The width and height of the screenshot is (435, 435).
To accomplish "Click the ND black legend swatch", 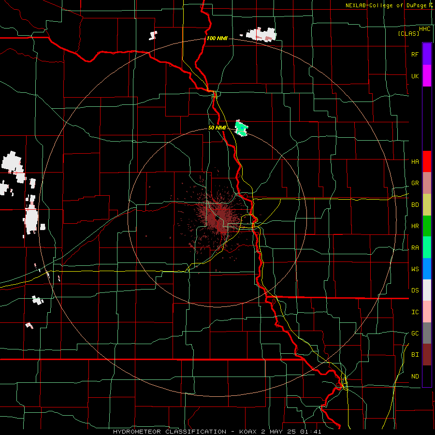I will (x=427, y=376).
